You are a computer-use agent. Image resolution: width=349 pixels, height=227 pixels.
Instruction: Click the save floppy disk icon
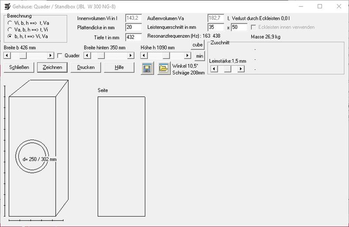click(x=147, y=69)
